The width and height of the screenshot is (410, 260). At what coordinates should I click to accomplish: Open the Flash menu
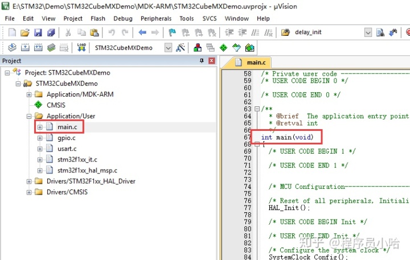coord(98,19)
